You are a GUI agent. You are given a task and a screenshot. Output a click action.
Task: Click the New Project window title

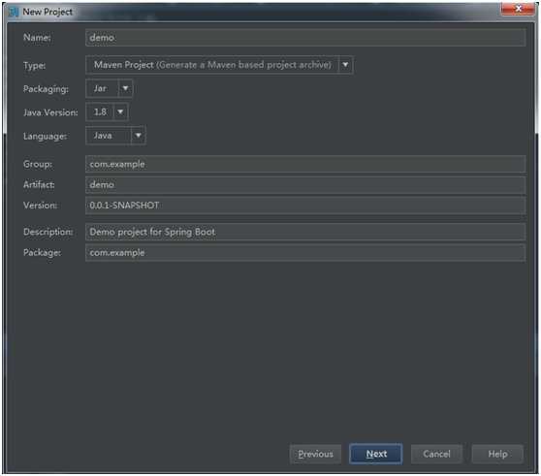pos(48,12)
